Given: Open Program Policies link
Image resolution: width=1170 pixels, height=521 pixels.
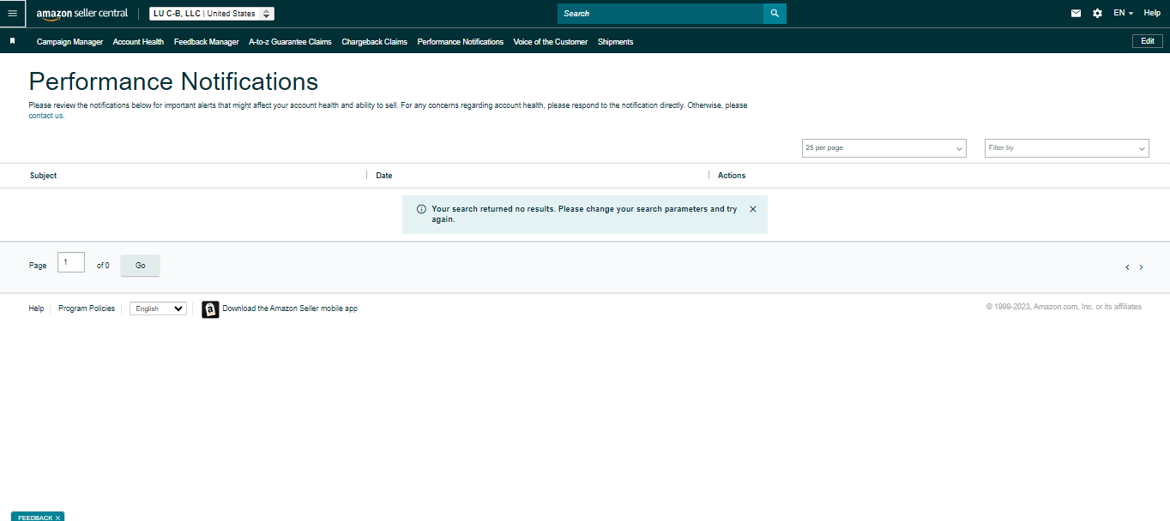Looking at the screenshot, I should pos(87,308).
